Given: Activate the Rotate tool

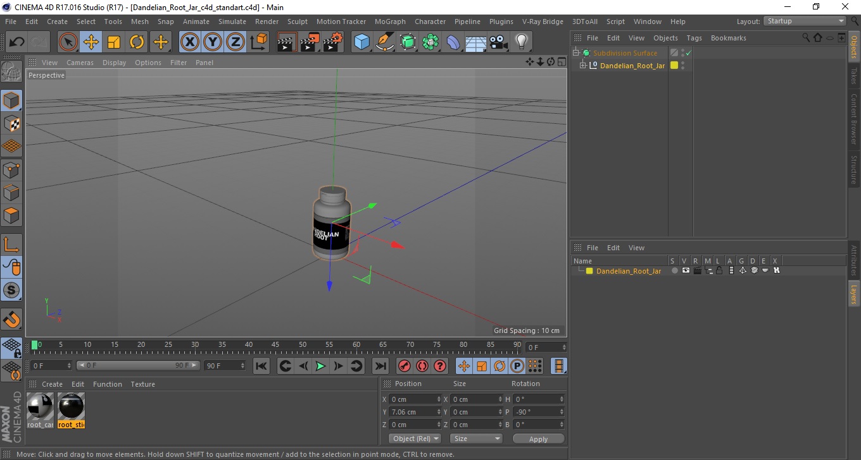Looking at the screenshot, I should pos(137,42).
